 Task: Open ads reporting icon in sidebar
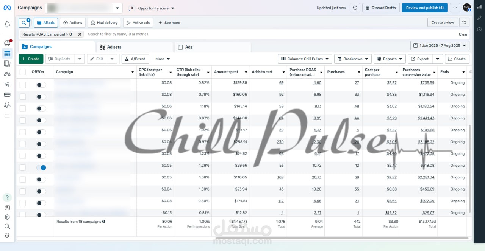click(7, 64)
